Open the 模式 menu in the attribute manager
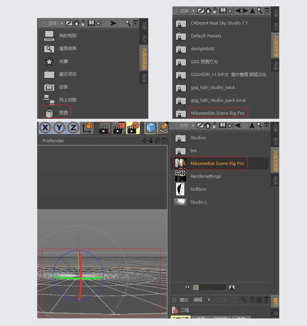This screenshot has width=307, height=326. [183, 300]
